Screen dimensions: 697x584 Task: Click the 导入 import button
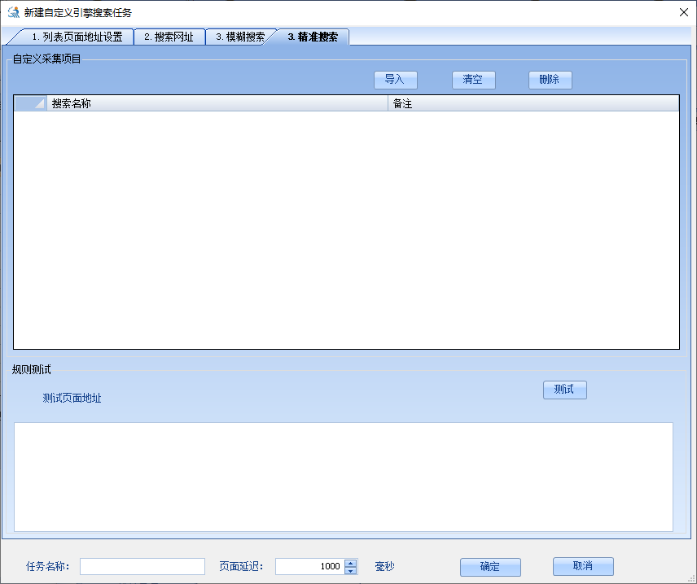click(396, 80)
